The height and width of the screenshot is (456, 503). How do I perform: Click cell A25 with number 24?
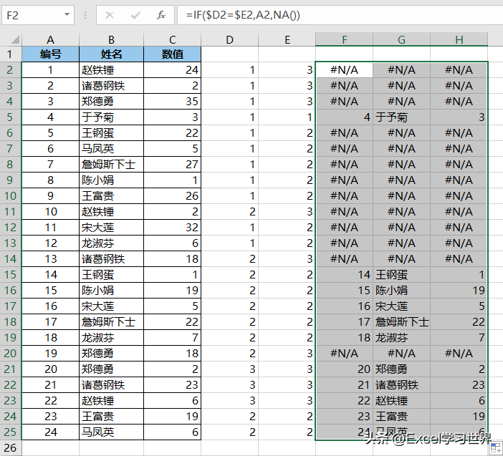click(x=50, y=432)
